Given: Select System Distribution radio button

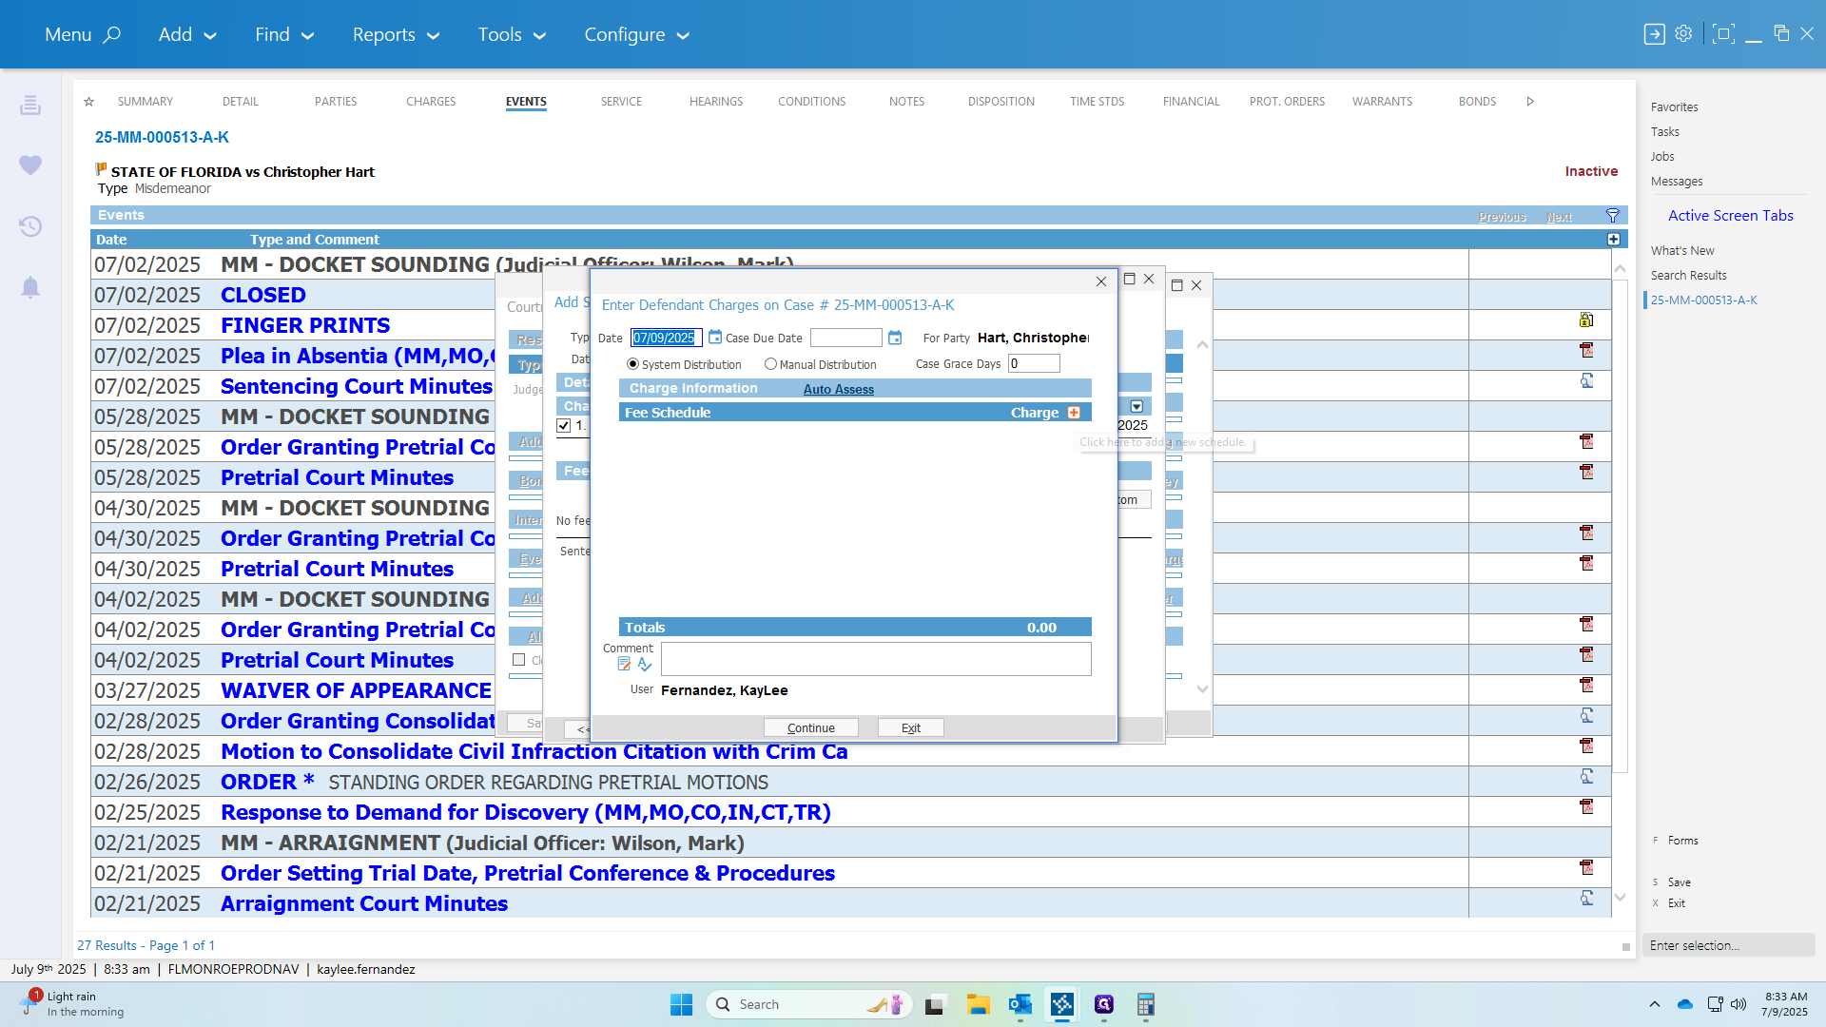Looking at the screenshot, I should tap(632, 364).
